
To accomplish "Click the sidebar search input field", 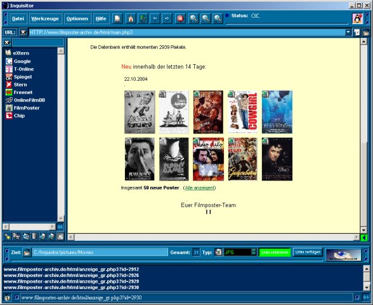I will point(38,43).
